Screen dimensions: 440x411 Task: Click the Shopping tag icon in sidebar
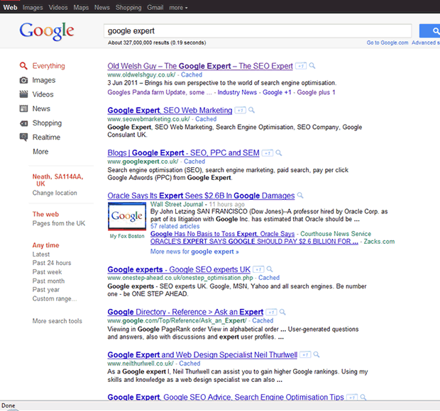pyautogui.click(x=23, y=123)
